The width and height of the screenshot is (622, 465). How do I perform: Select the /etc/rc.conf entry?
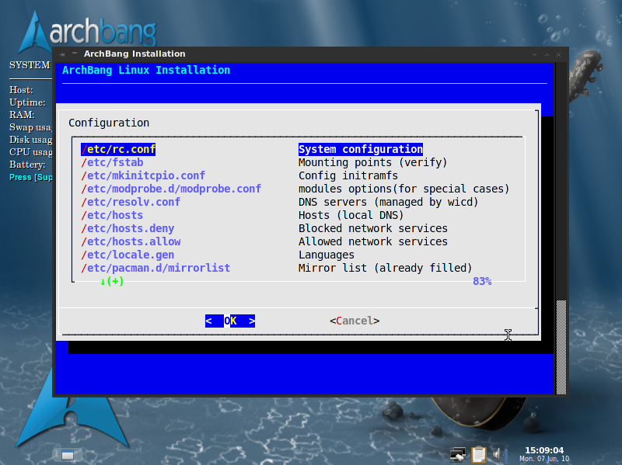[x=118, y=149]
